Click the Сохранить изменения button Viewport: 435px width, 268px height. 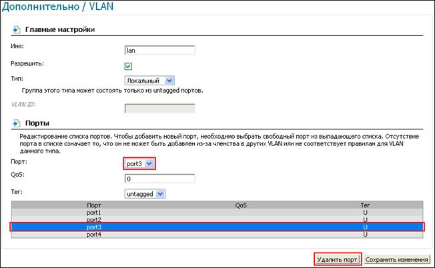click(x=397, y=260)
